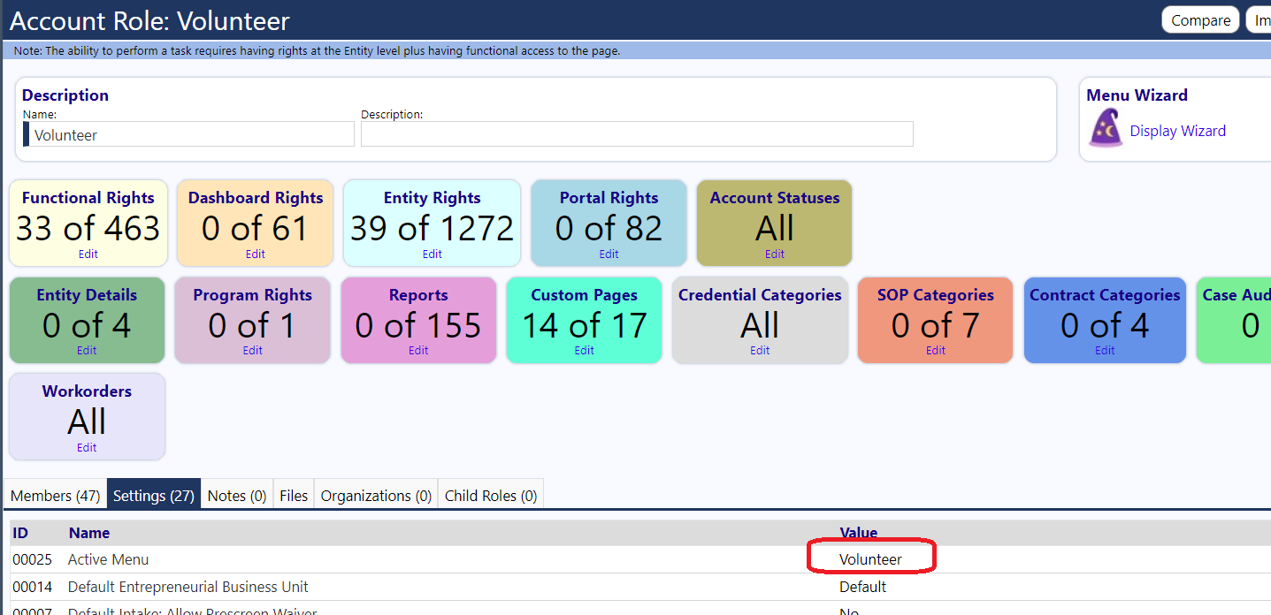Open the Files tab
Screen dimensions: 1271x615
coord(294,495)
